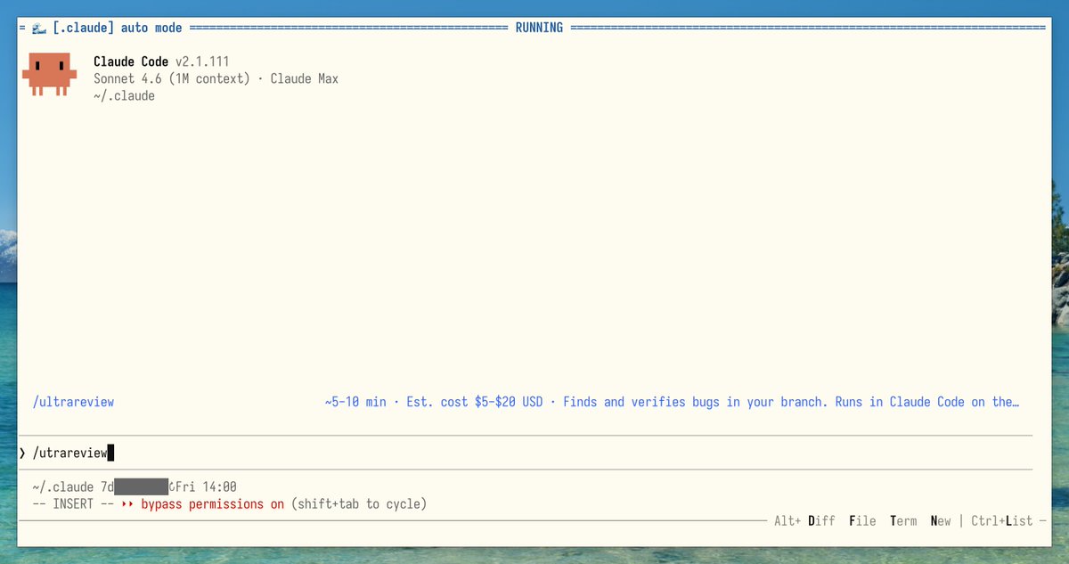Viewport: 1069px width, 564px height.
Task: Open Diff from the bottom shortcut bar
Action: pos(821,520)
